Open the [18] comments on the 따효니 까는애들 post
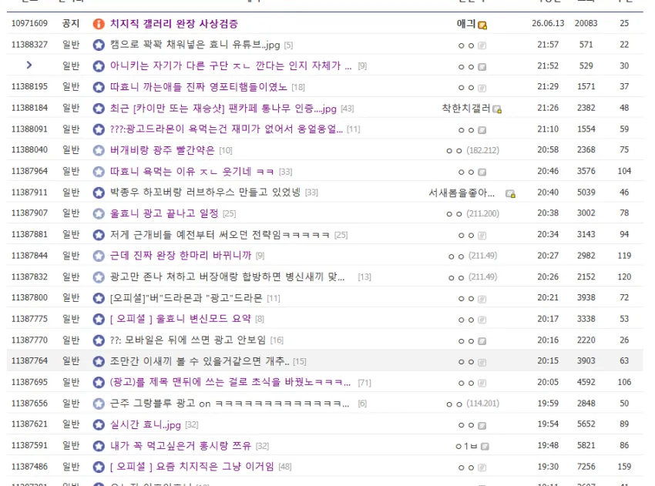The image size is (655, 486). [298, 87]
